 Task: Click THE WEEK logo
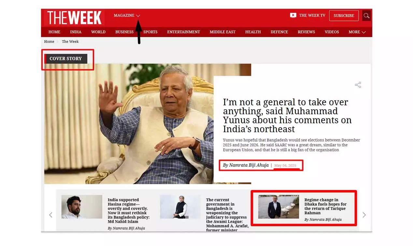(x=75, y=18)
